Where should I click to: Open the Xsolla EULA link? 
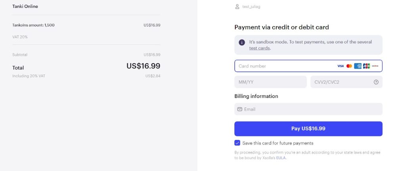click(x=281, y=158)
